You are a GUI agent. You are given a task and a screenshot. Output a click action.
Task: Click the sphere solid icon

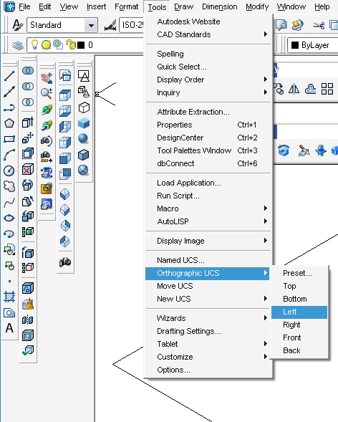click(x=83, y=139)
